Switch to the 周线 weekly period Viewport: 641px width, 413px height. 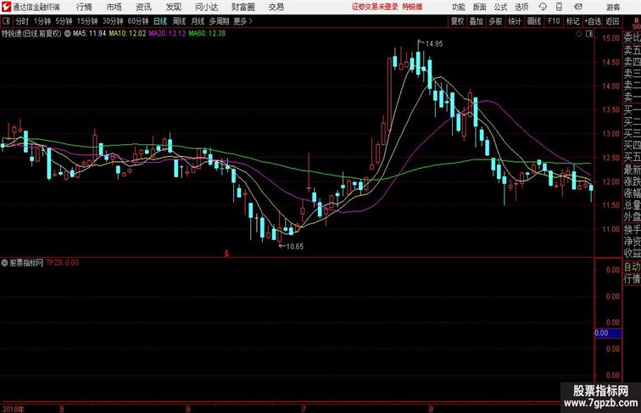click(x=179, y=21)
